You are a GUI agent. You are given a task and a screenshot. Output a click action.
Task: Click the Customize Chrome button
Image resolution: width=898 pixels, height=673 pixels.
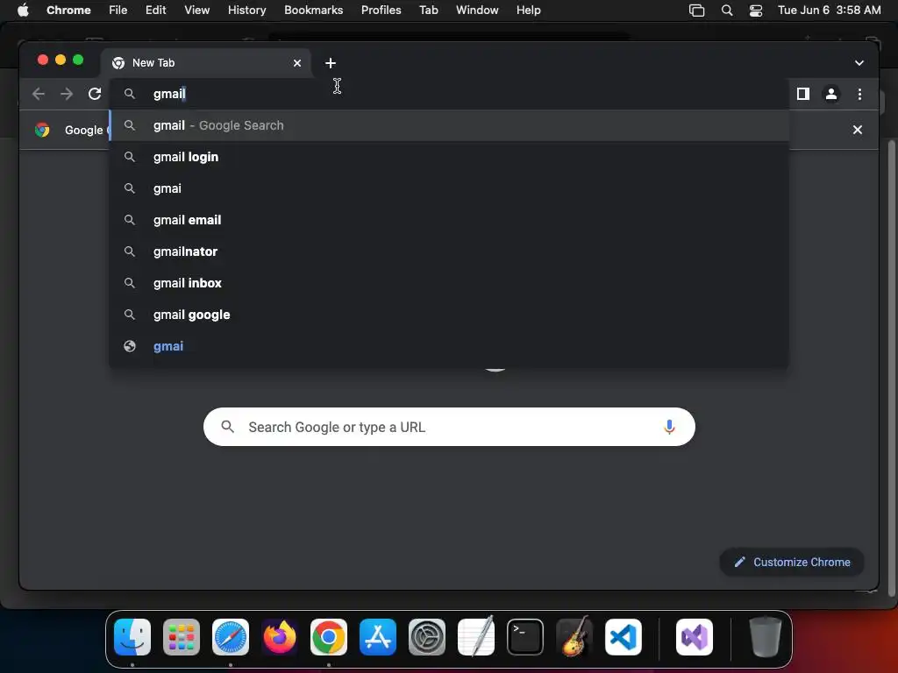(x=792, y=562)
